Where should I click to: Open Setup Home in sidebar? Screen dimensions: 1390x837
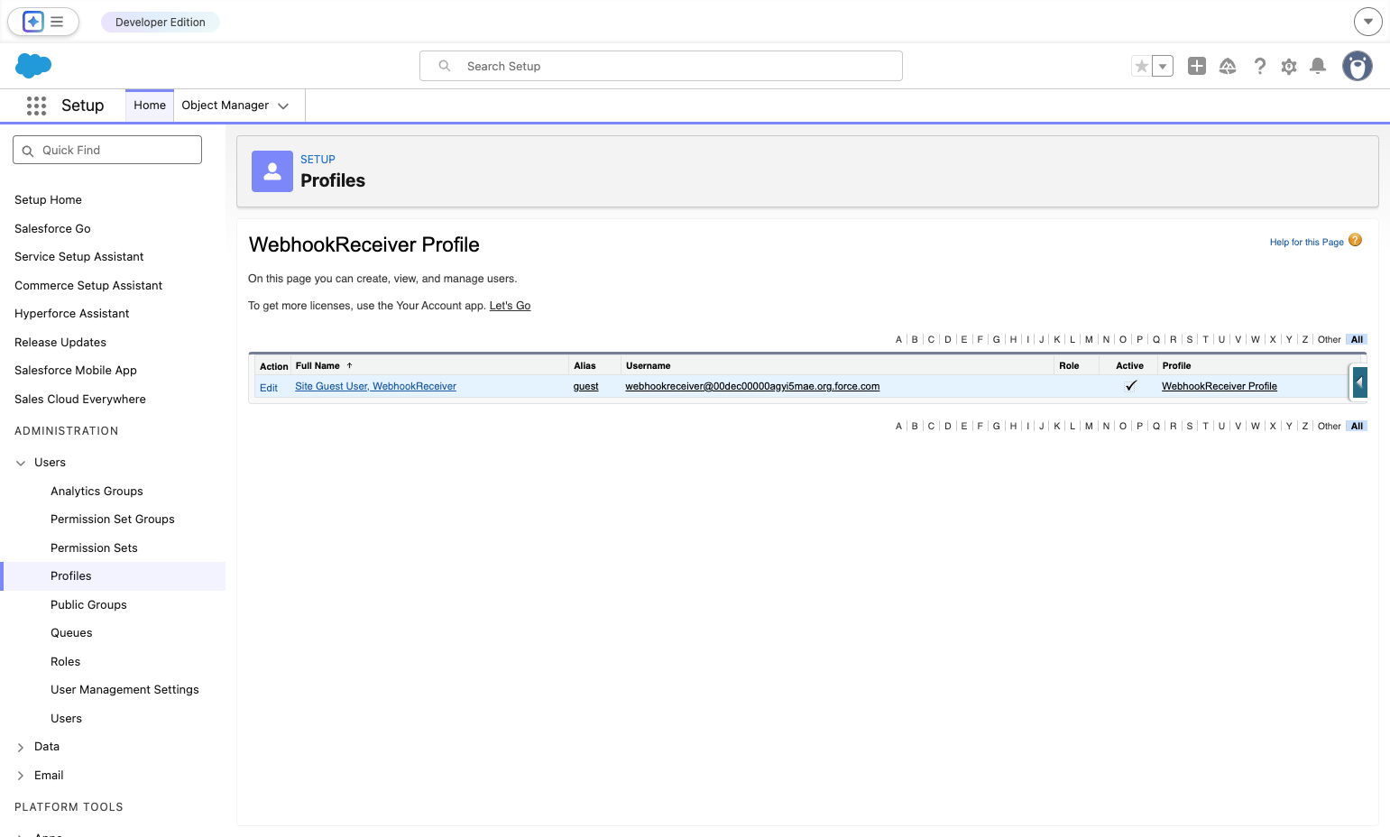48,199
